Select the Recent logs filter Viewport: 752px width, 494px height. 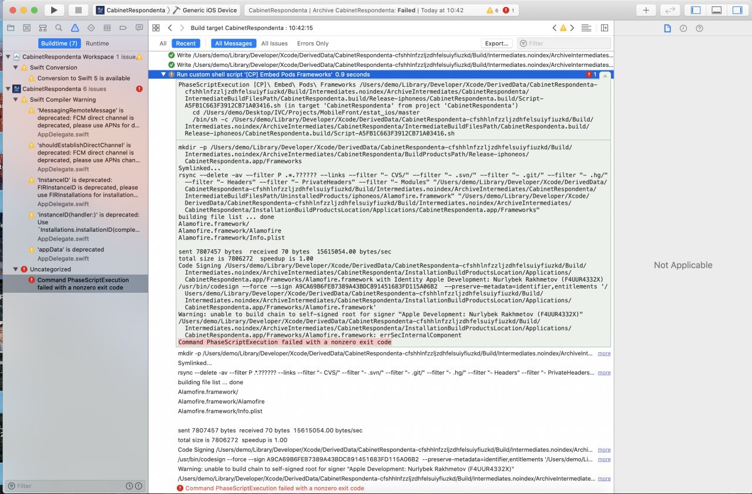pyautogui.click(x=186, y=43)
